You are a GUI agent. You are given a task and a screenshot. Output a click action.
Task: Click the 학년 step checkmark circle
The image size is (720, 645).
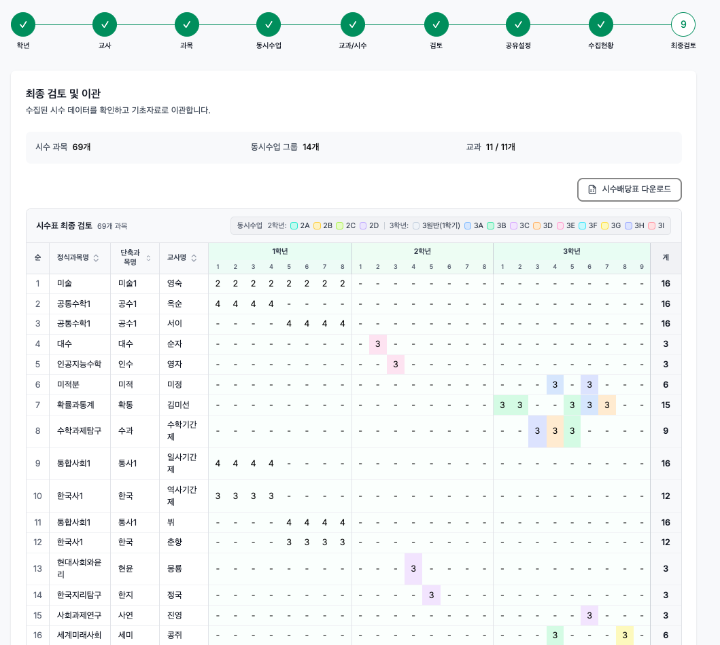tap(23, 24)
